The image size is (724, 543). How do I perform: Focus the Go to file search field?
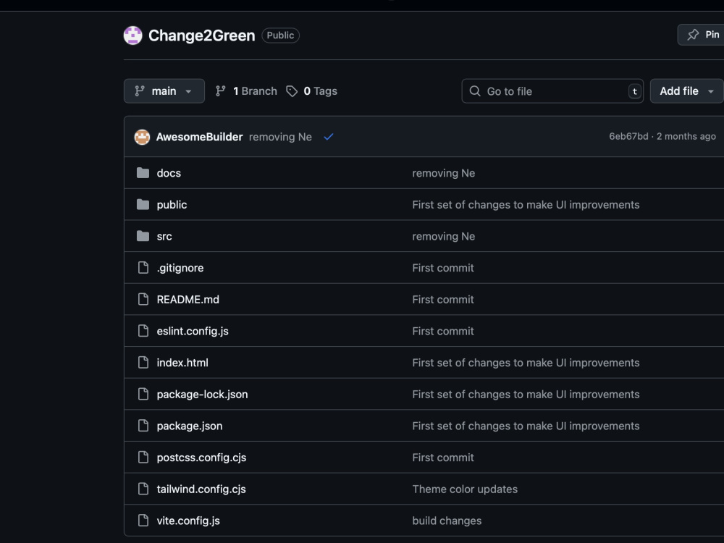pos(552,91)
